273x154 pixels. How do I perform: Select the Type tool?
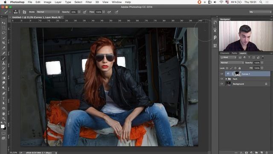[3, 98]
